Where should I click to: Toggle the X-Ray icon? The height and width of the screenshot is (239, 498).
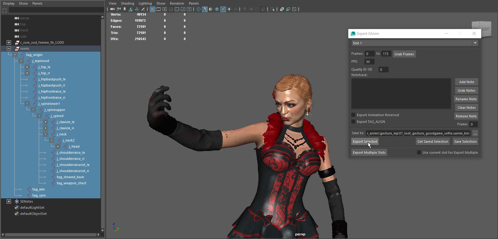(x=282, y=9)
